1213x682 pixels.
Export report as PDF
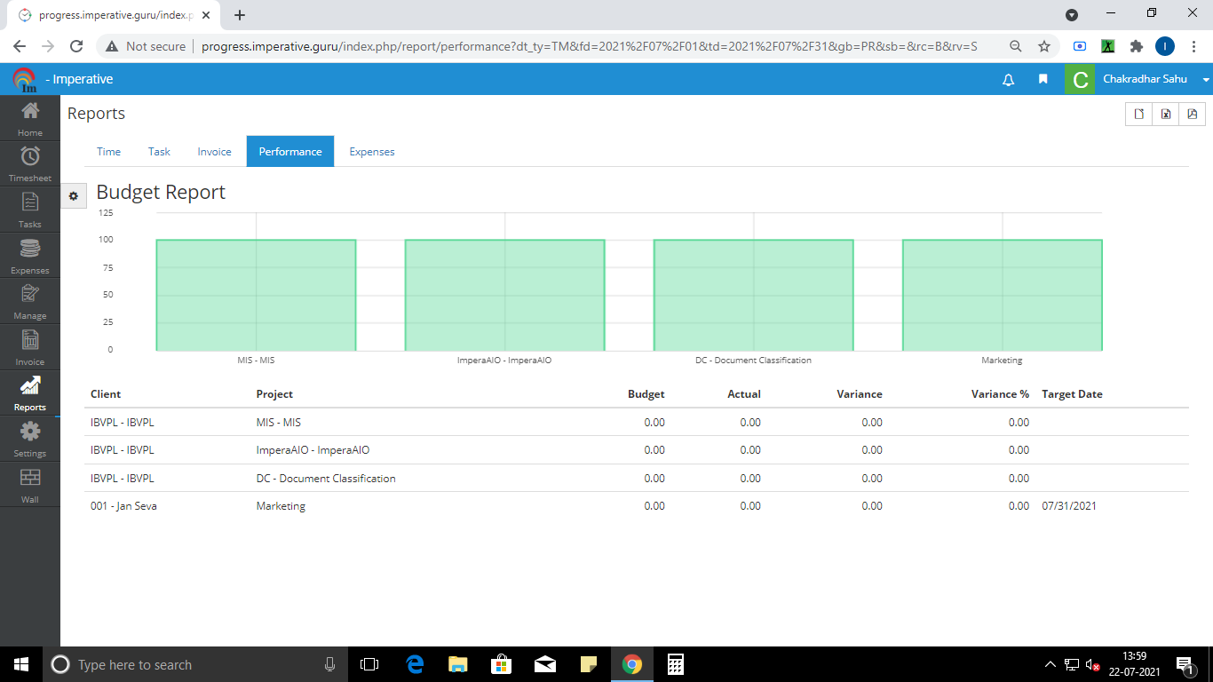(1193, 114)
